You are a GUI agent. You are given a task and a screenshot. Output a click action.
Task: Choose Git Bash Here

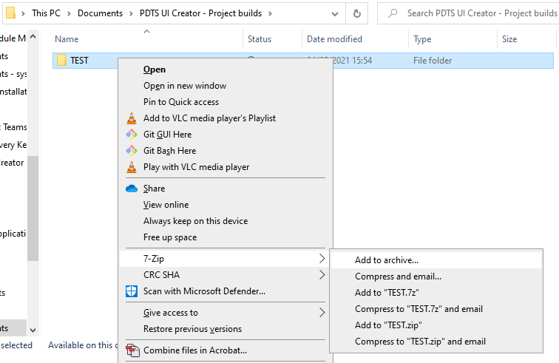[170, 151]
